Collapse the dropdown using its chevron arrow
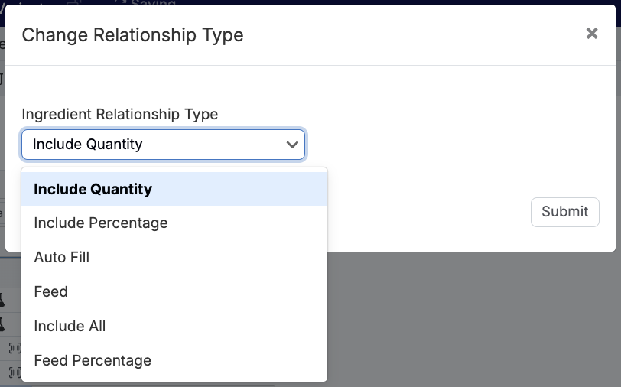The width and height of the screenshot is (621, 387). (291, 144)
